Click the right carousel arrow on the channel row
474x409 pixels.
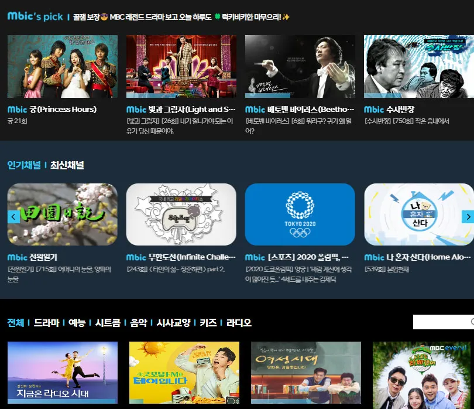click(x=468, y=216)
